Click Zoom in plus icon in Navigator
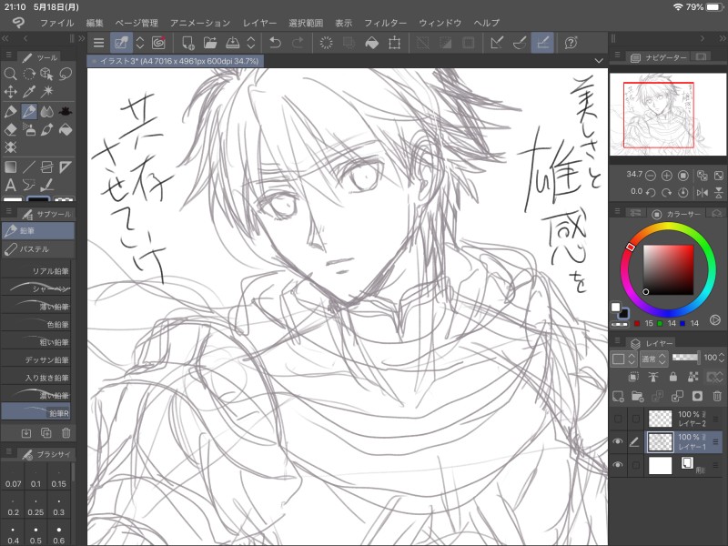 click(x=667, y=176)
